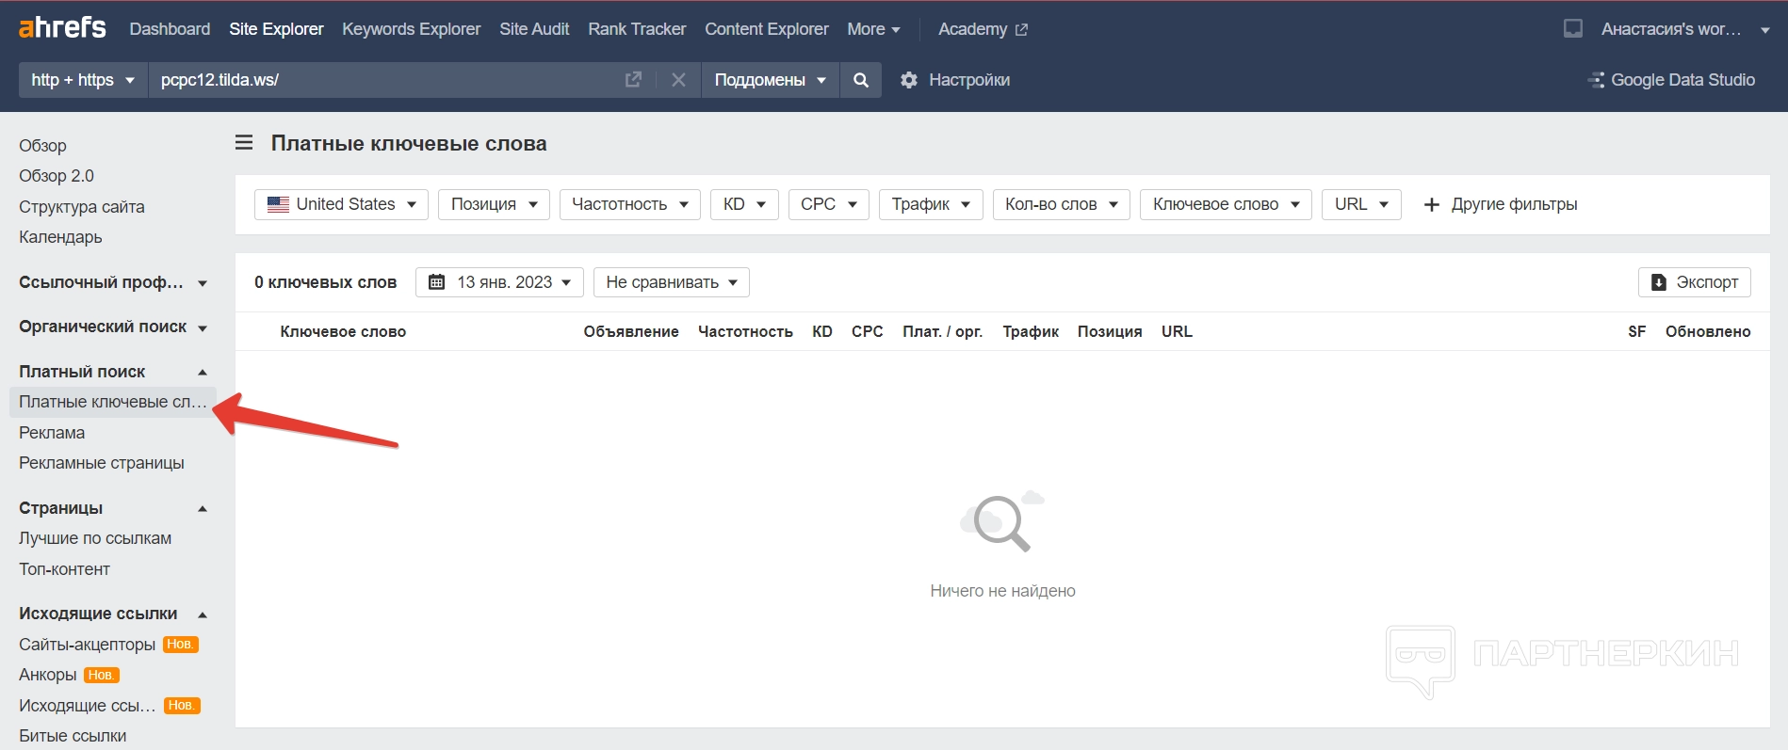Image resolution: width=1788 pixels, height=750 pixels.
Task: Sort by Частотность column header
Action: (745, 331)
